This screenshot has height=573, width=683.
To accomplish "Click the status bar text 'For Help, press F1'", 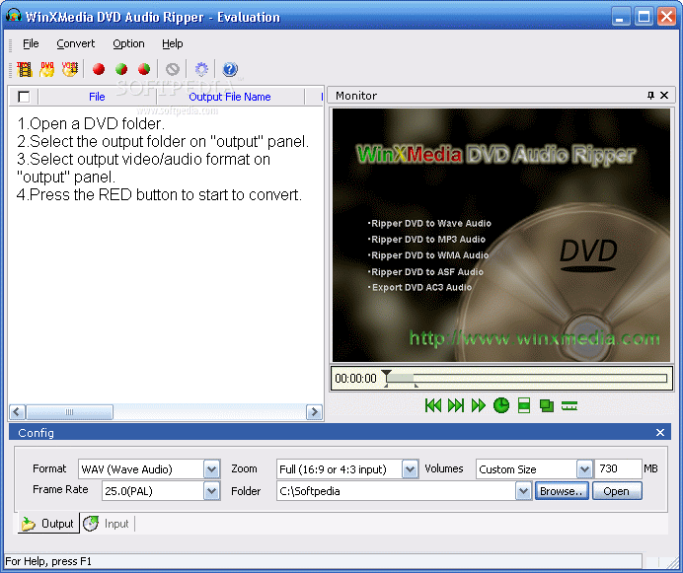I will click(x=48, y=561).
